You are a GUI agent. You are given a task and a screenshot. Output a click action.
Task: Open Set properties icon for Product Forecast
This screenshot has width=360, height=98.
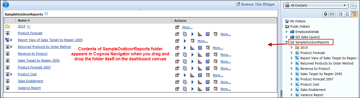tap(177, 34)
